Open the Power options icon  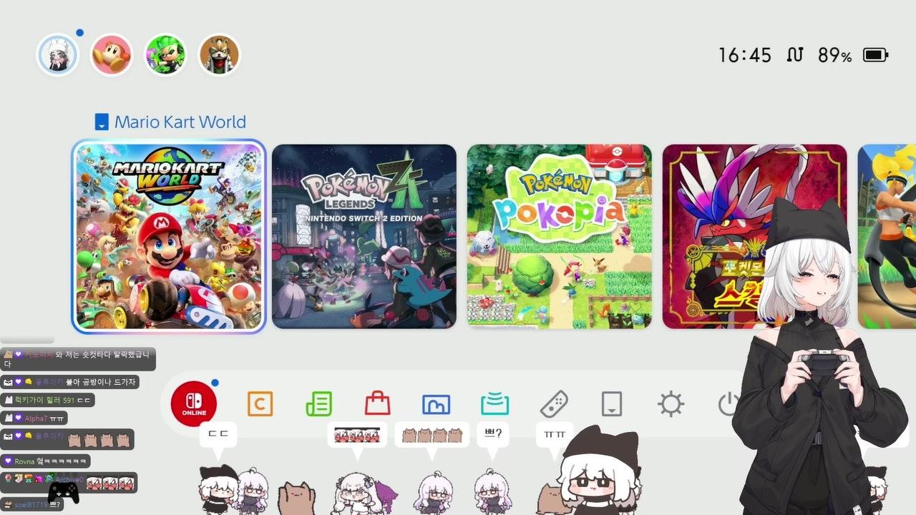(728, 405)
